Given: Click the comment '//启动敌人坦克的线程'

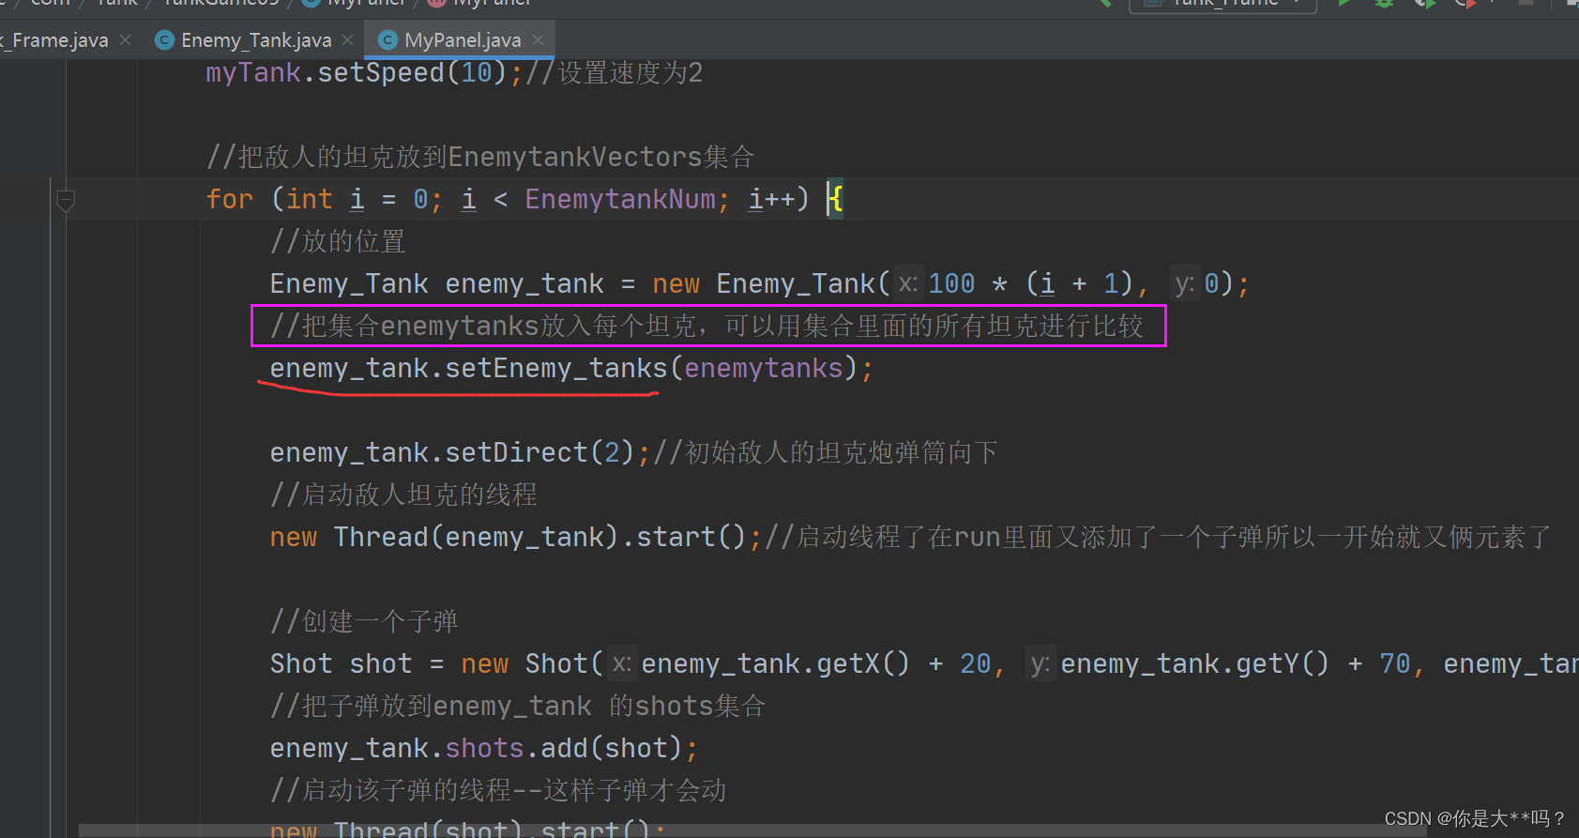Looking at the screenshot, I should point(403,495).
